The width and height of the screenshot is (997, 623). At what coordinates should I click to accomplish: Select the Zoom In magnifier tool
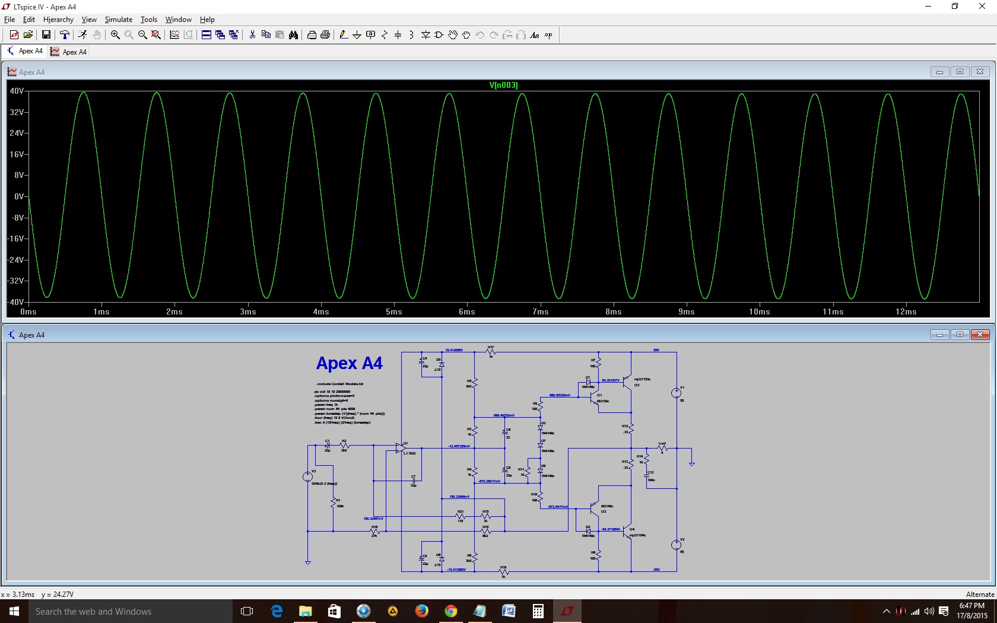coord(115,35)
